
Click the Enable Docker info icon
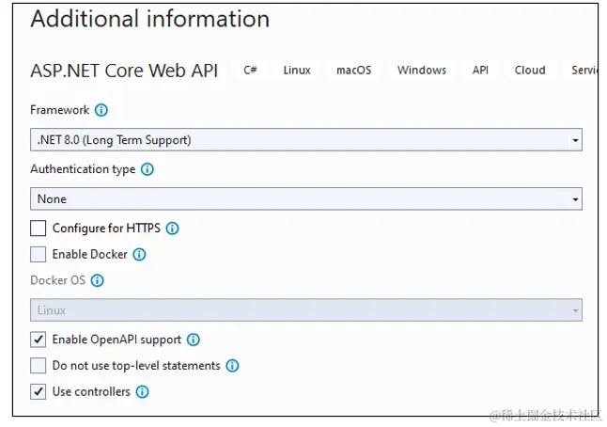click(x=139, y=255)
